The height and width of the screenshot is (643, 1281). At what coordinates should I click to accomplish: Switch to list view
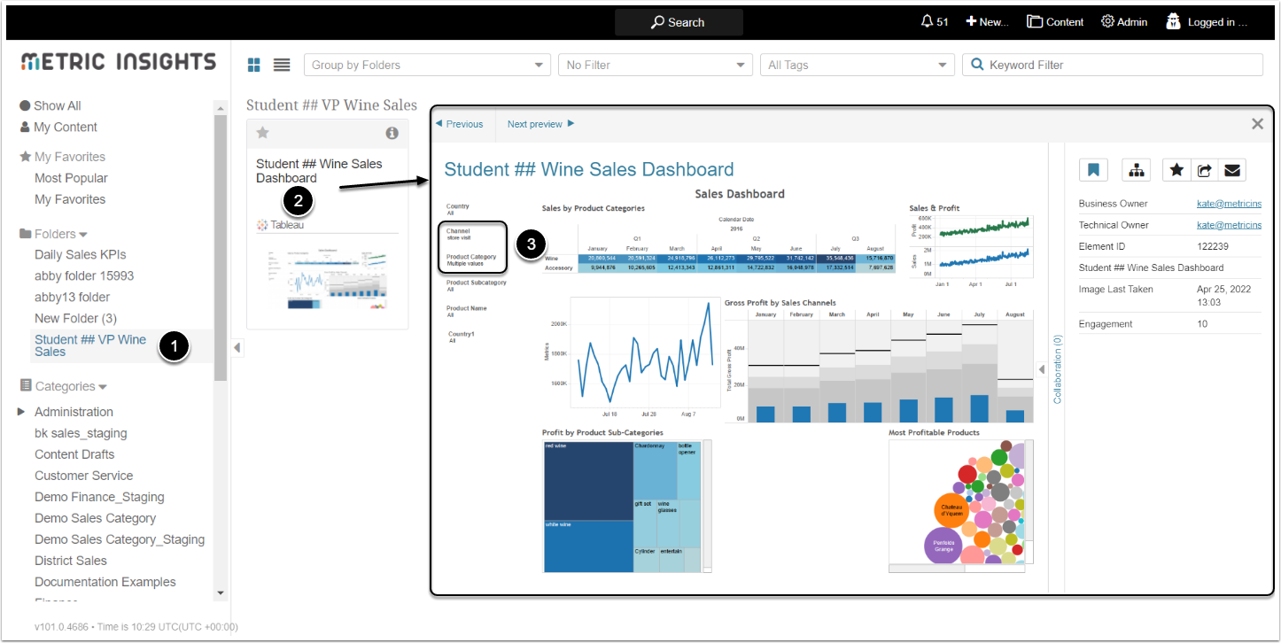[282, 65]
